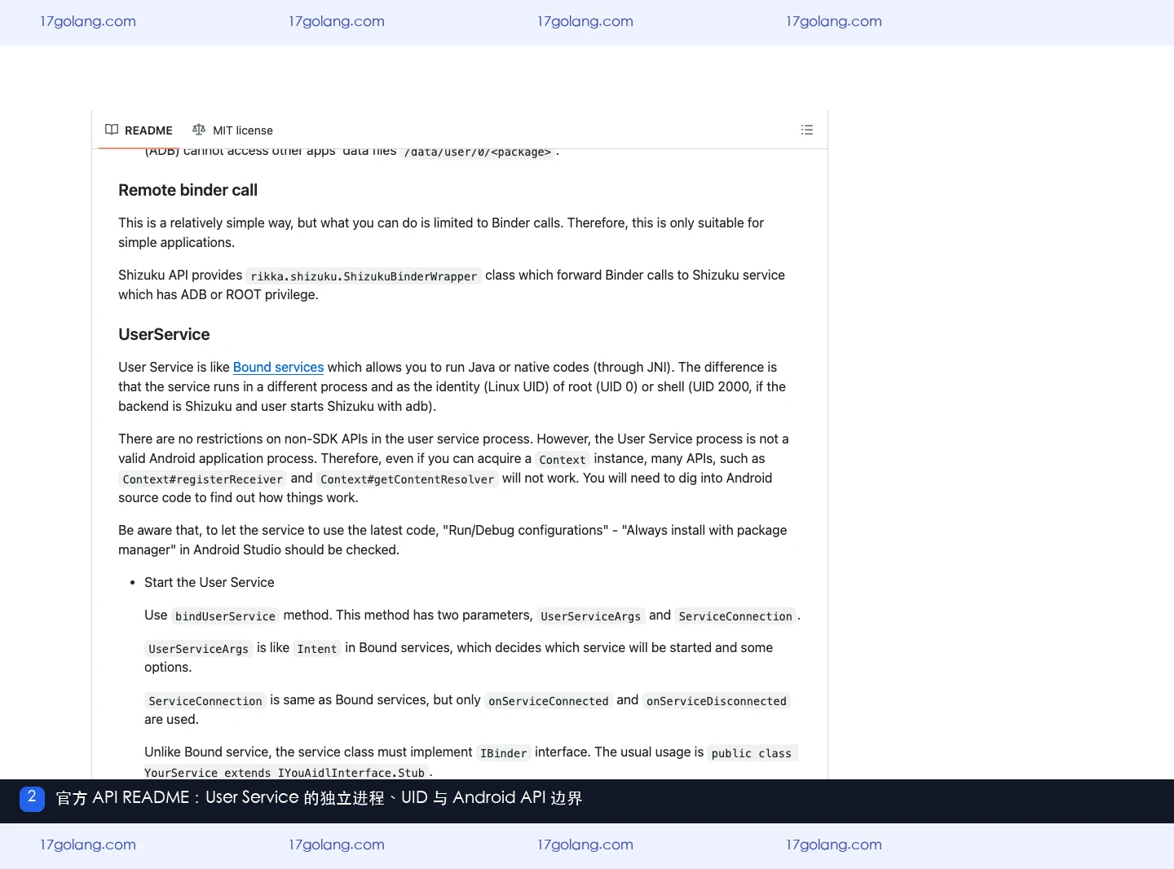Select the Context#registerReceiver code snippet
This screenshot has width=1174, height=869.
(203, 479)
